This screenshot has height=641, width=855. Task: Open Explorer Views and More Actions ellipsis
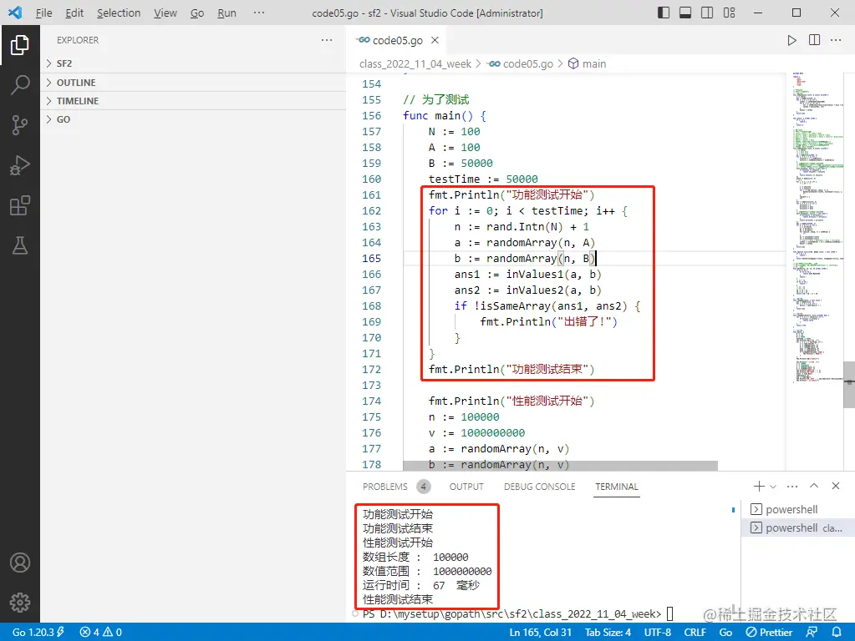327,40
